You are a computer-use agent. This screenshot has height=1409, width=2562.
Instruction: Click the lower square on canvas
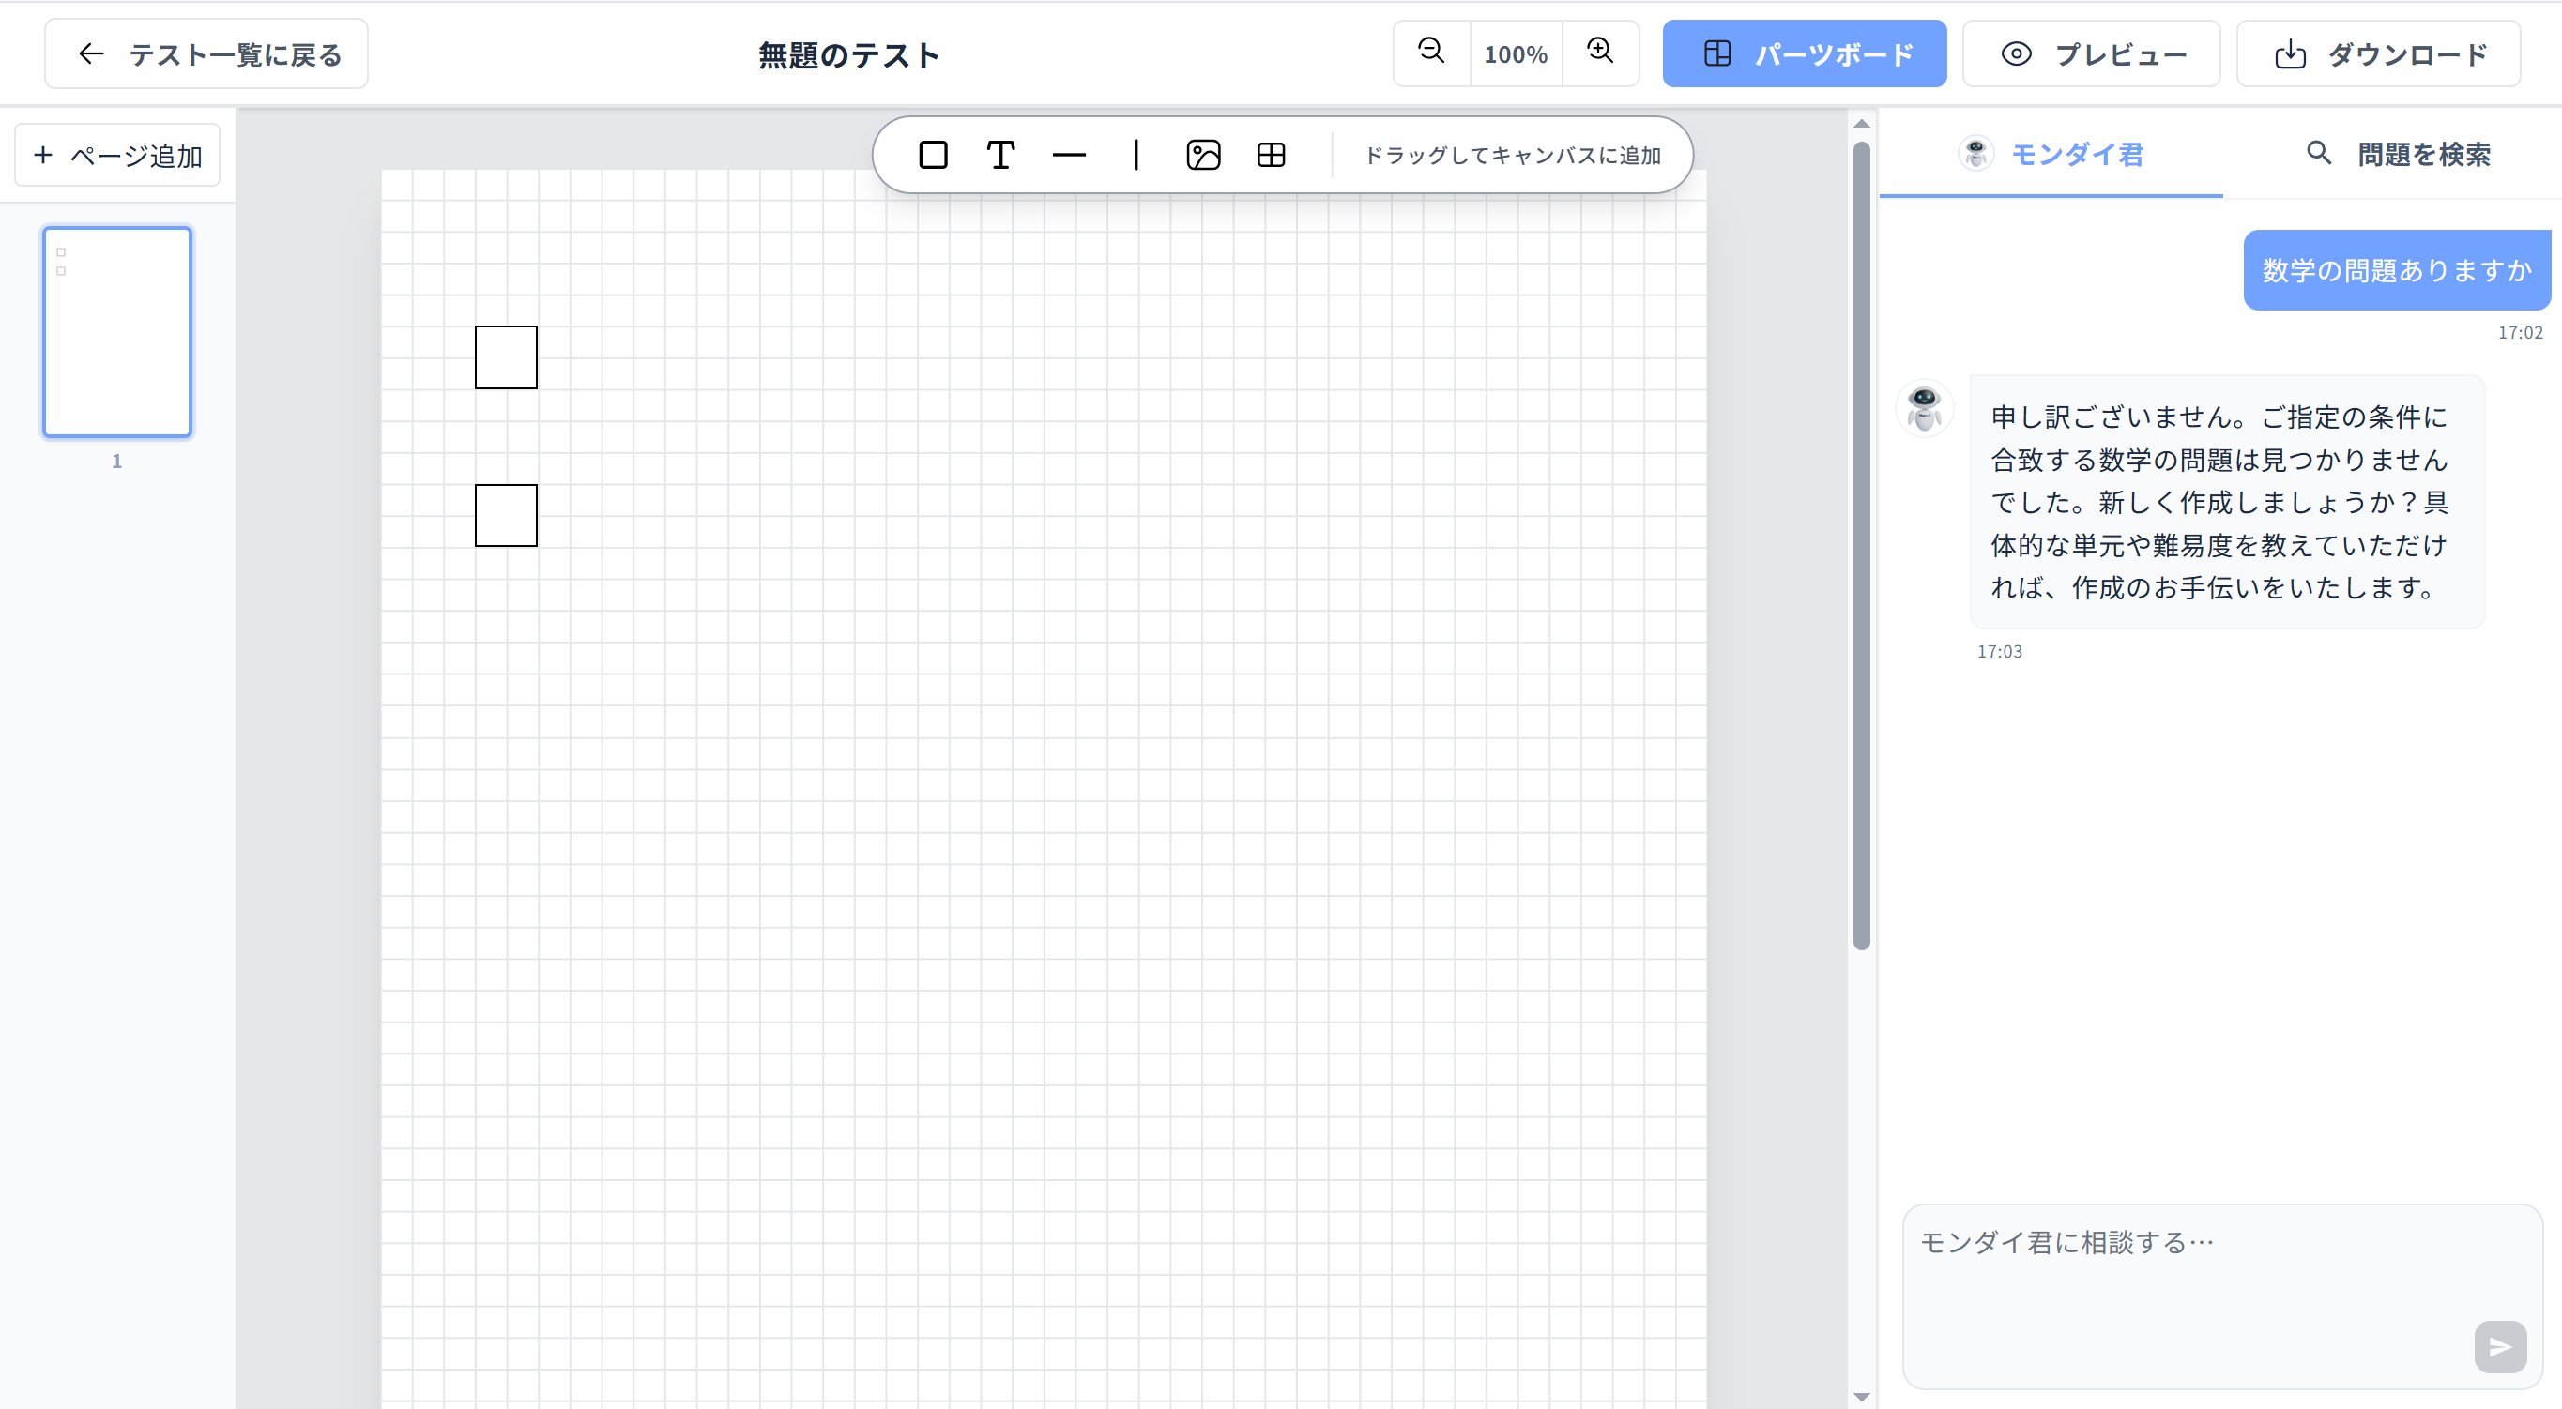(506, 515)
